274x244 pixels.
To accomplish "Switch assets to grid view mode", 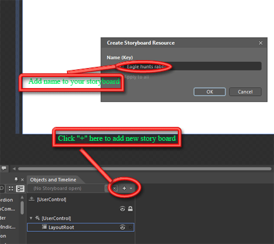I will pos(11,189).
